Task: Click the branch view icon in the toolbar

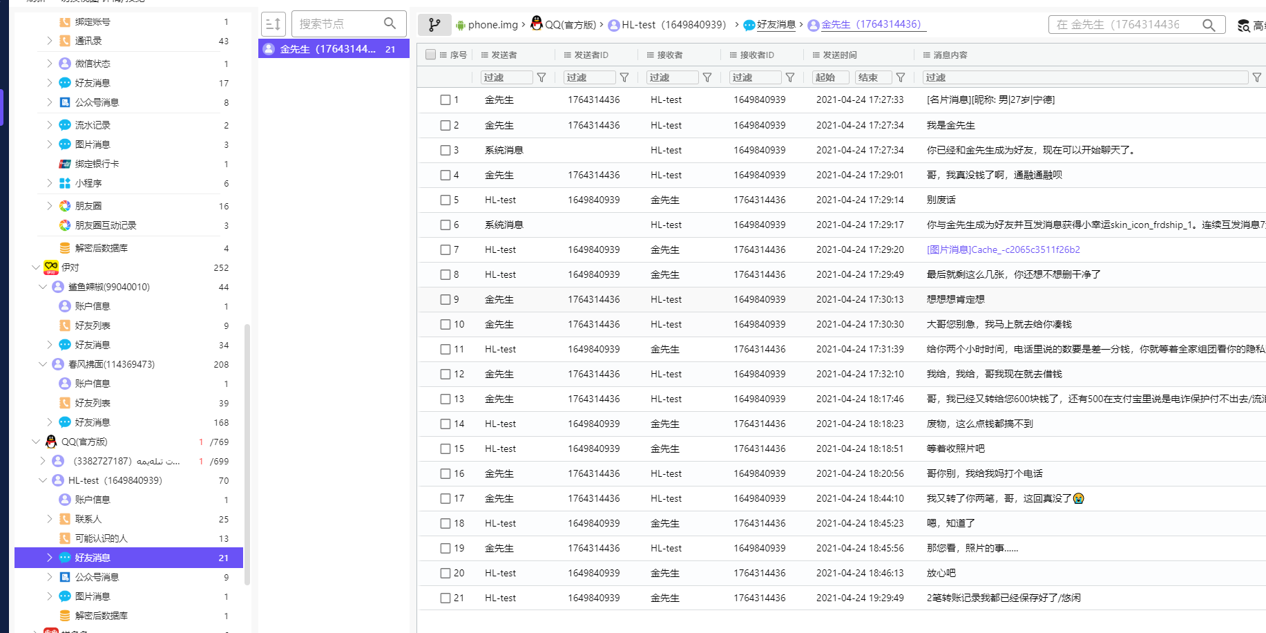Action: (434, 25)
